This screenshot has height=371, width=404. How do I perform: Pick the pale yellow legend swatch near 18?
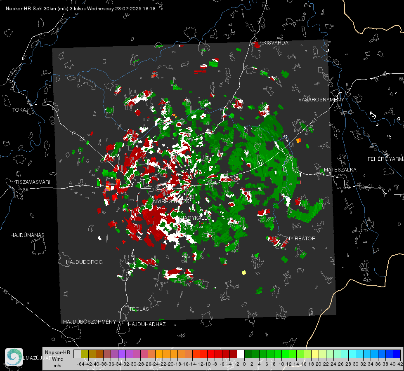click(315, 354)
